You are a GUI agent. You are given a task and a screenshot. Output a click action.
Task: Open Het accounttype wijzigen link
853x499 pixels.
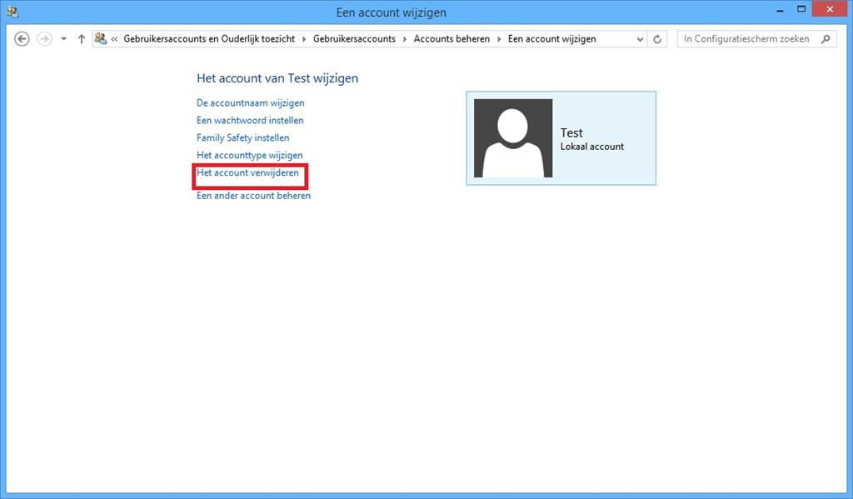click(x=250, y=155)
